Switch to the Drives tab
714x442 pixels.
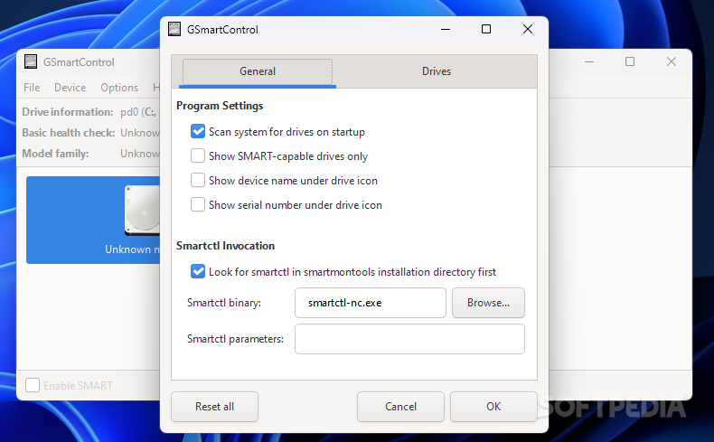pos(437,71)
